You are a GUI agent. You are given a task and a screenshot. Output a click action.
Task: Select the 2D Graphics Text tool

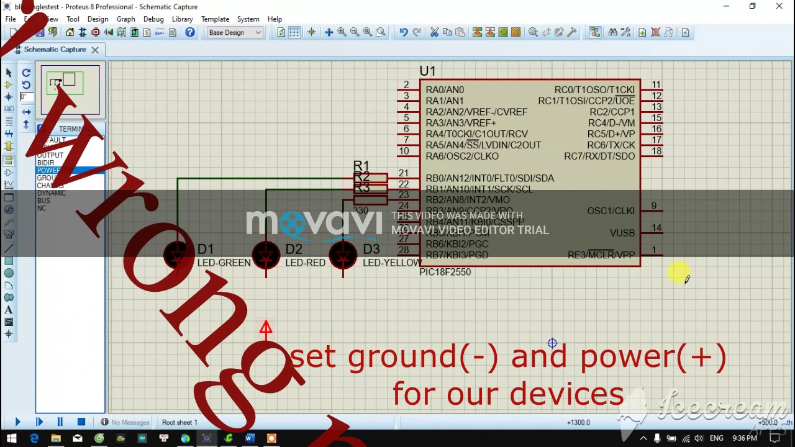click(9, 310)
